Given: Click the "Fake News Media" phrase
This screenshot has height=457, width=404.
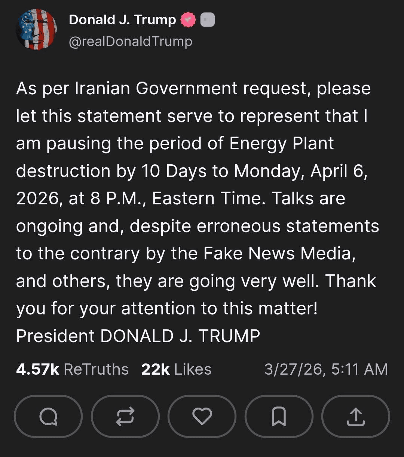Looking at the screenshot, I should tap(277, 253).
